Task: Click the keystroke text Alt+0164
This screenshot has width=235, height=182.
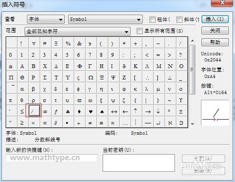Action: [216, 92]
